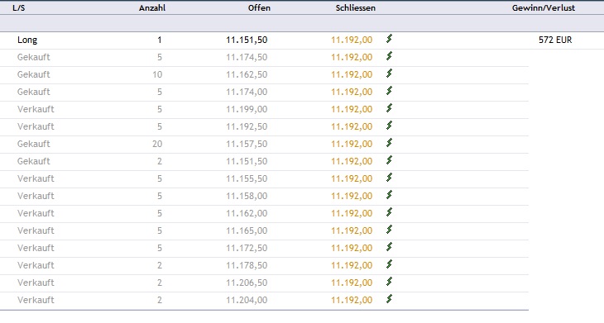Click the close icon for Verkauft 11.204,00 row
This screenshot has width=604, height=323.
coord(389,298)
